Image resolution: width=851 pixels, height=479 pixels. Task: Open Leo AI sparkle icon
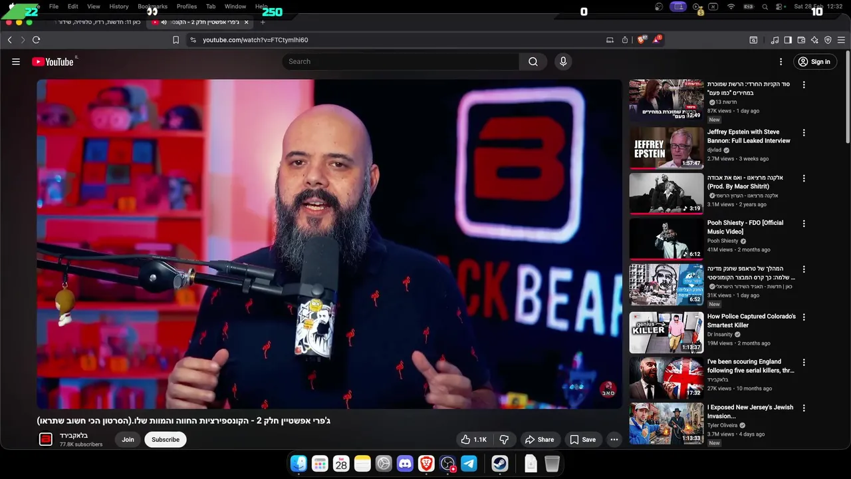click(x=814, y=40)
